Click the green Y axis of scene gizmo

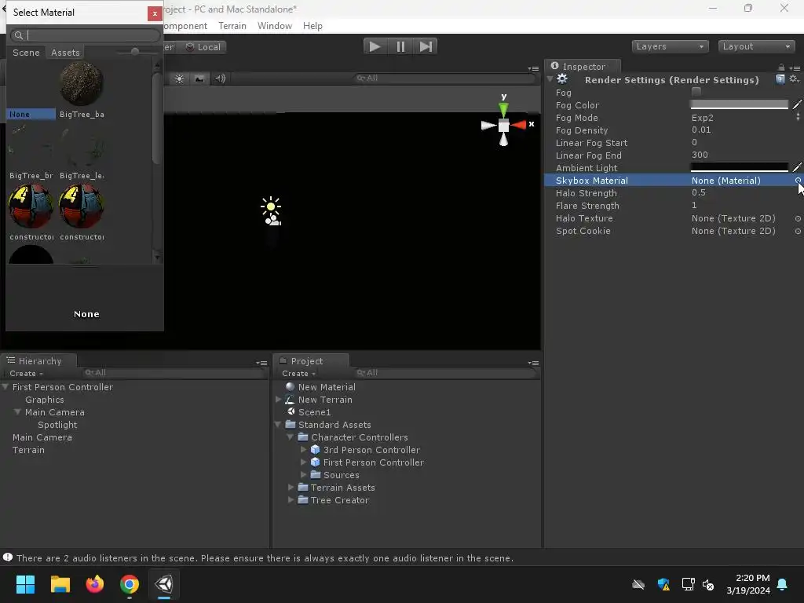point(503,108)
